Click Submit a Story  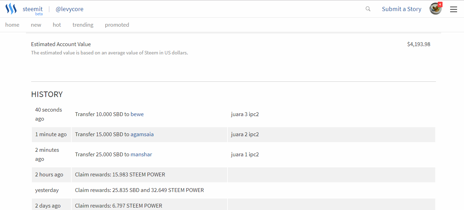402,9
